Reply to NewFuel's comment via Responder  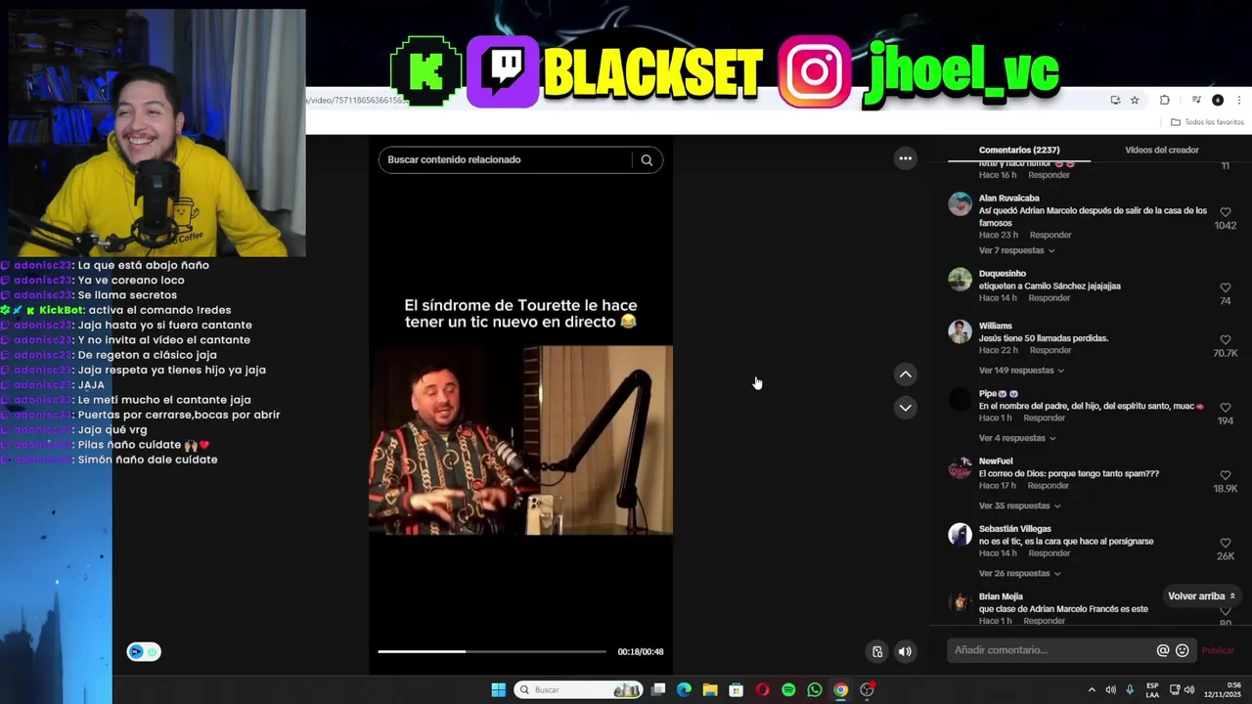pyautogui.click(x=1049, y=486)
